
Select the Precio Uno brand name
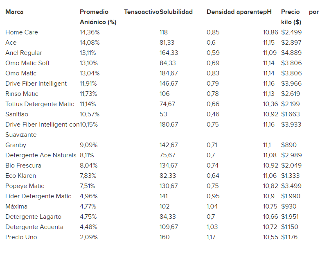(21, 237)
